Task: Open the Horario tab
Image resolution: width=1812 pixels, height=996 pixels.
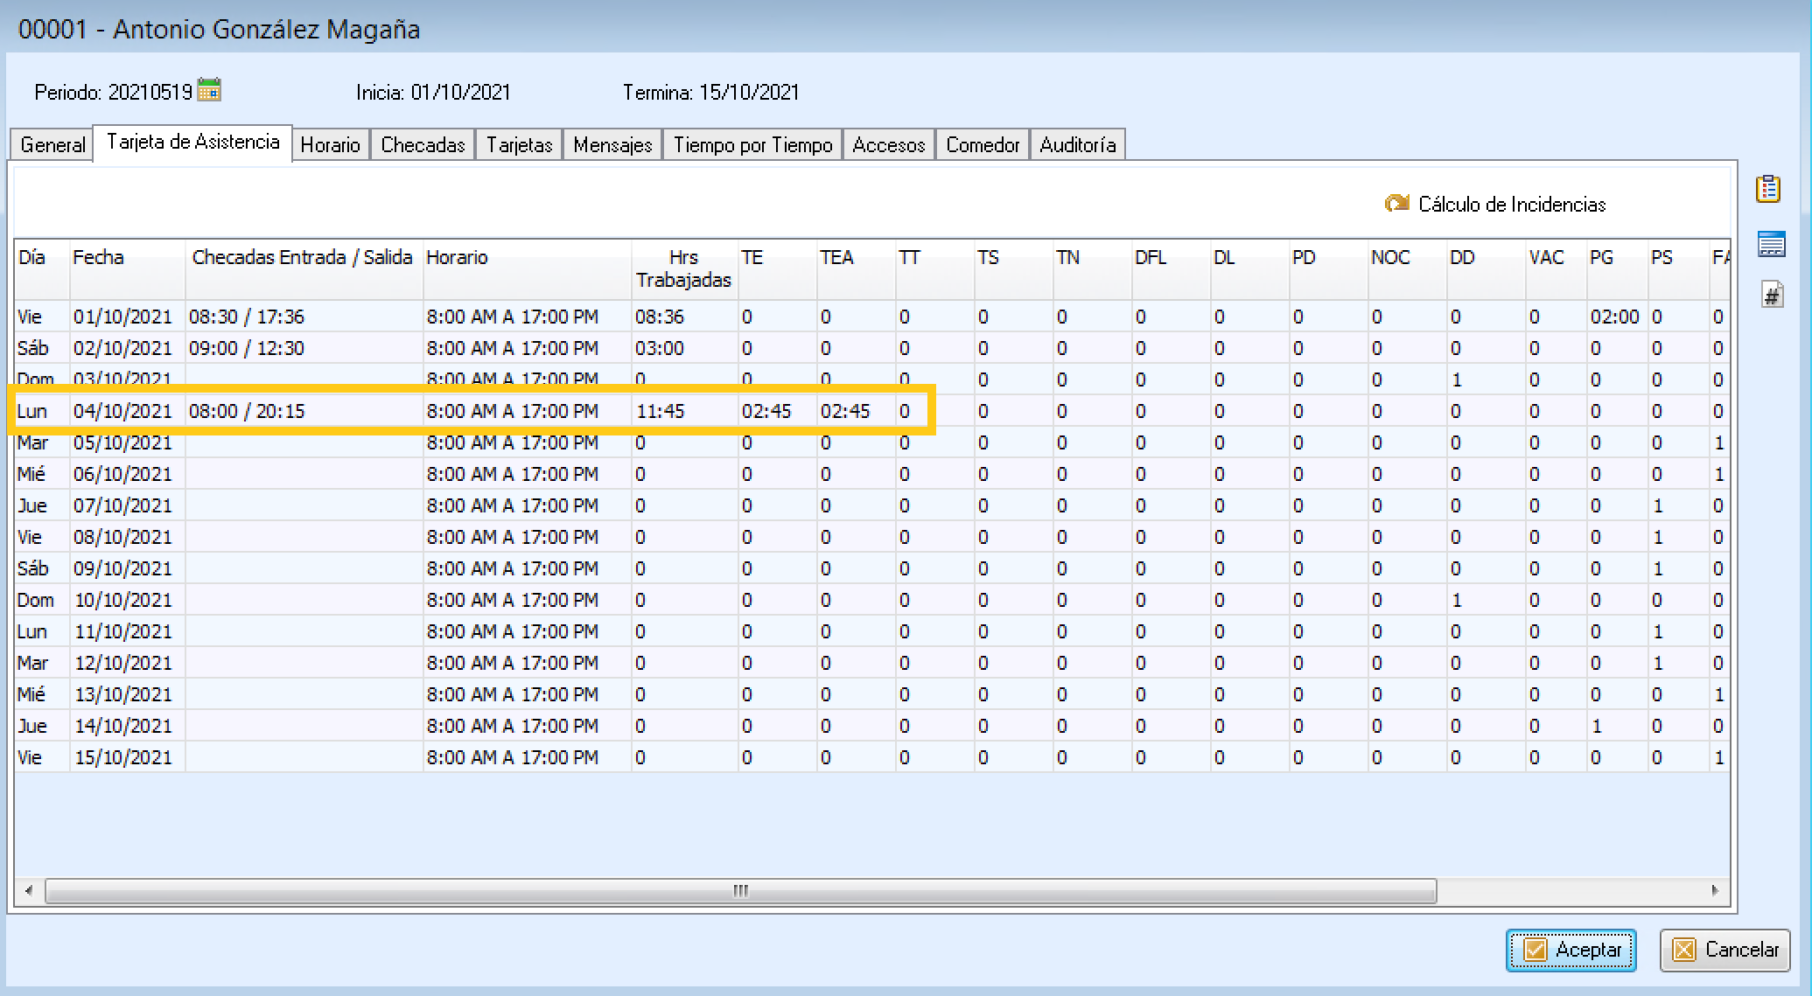Action: tap(330, 145)
